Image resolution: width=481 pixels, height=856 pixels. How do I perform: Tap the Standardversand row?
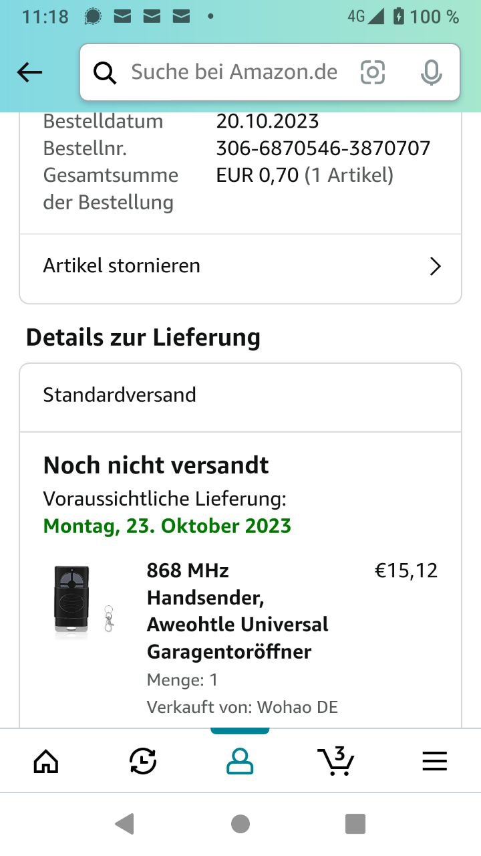pos(240,395)
